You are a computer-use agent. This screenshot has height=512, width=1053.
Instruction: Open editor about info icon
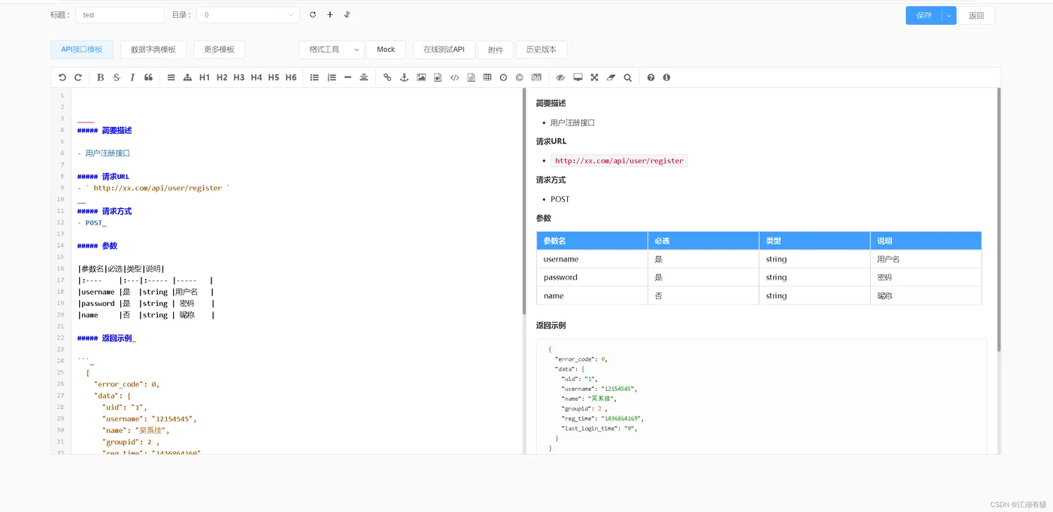[x=666, y=77]
